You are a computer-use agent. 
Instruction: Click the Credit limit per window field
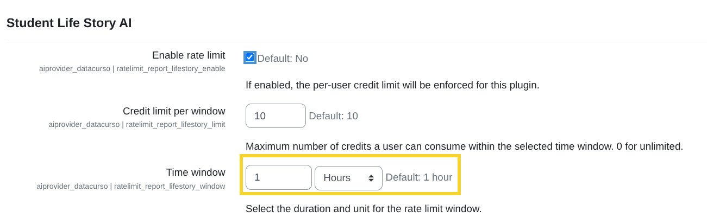[276, 116]
